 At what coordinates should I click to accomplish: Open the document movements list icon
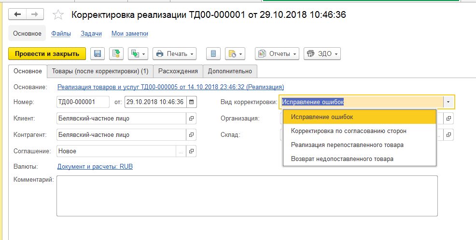[213, 53]
